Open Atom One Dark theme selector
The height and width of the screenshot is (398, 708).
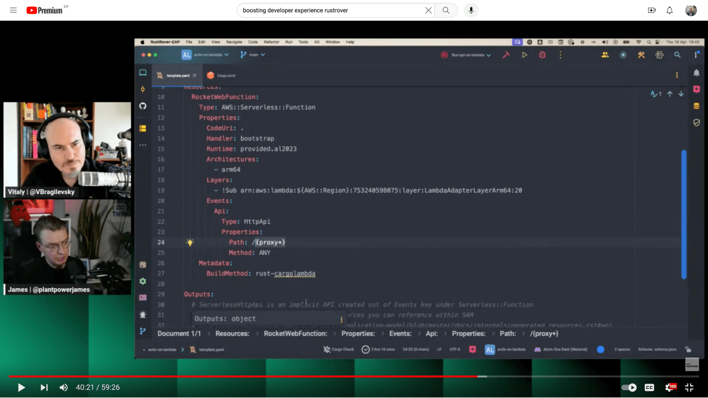(x=561, y=350)
